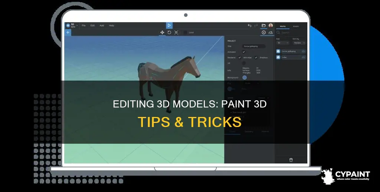Select the Scale tool icon
Viewport: 380px width, 192px height.
[176, 32]
